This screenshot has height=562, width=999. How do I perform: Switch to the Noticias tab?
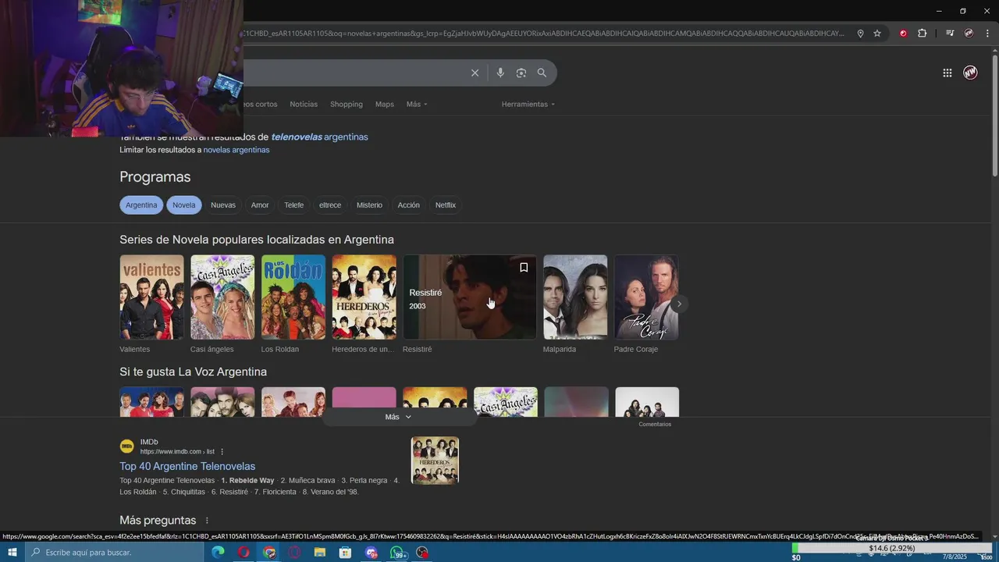click(x=304, y=104)
